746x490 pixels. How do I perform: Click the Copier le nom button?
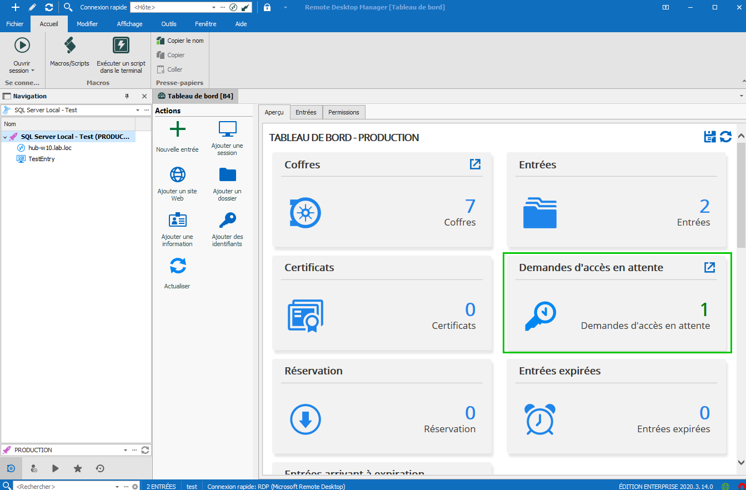[x=180, y=41]
